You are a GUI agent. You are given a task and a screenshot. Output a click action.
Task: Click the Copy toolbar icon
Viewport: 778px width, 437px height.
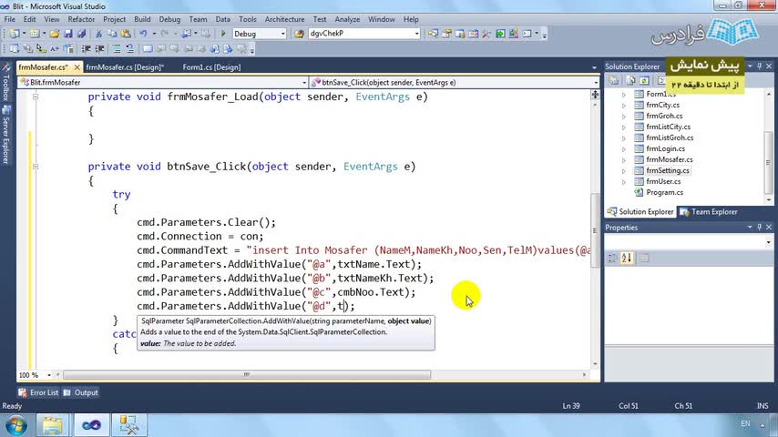coord(112,34)
